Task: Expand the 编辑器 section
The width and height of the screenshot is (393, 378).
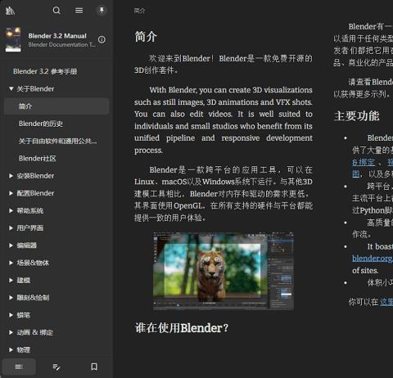Action: tap(11, 245)
